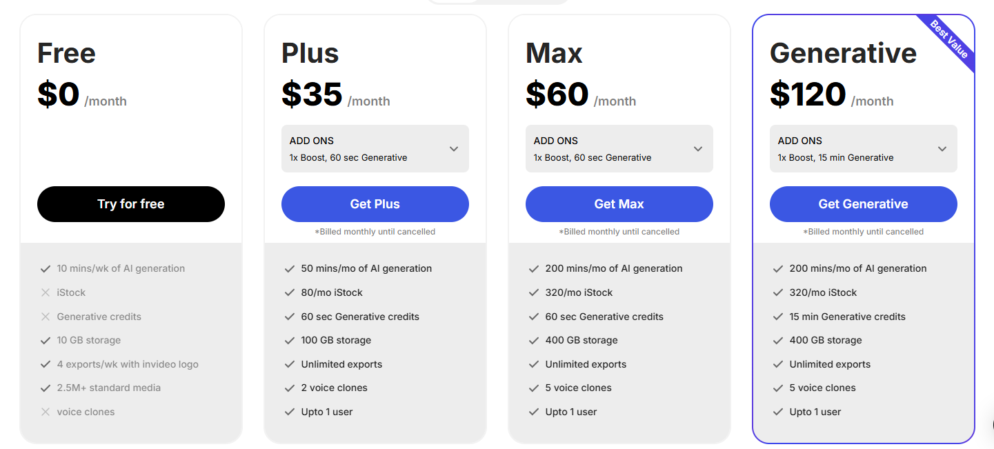This screenshot has width=994, height=449.
Task: Click the X icon beside Free Generative credits
Action: click(x=46, y=317)
